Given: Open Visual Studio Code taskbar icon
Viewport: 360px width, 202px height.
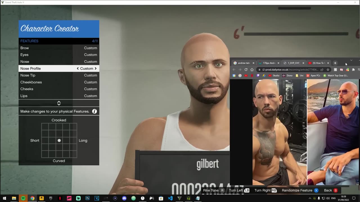Looking at the screenshot, I should 170,198.
